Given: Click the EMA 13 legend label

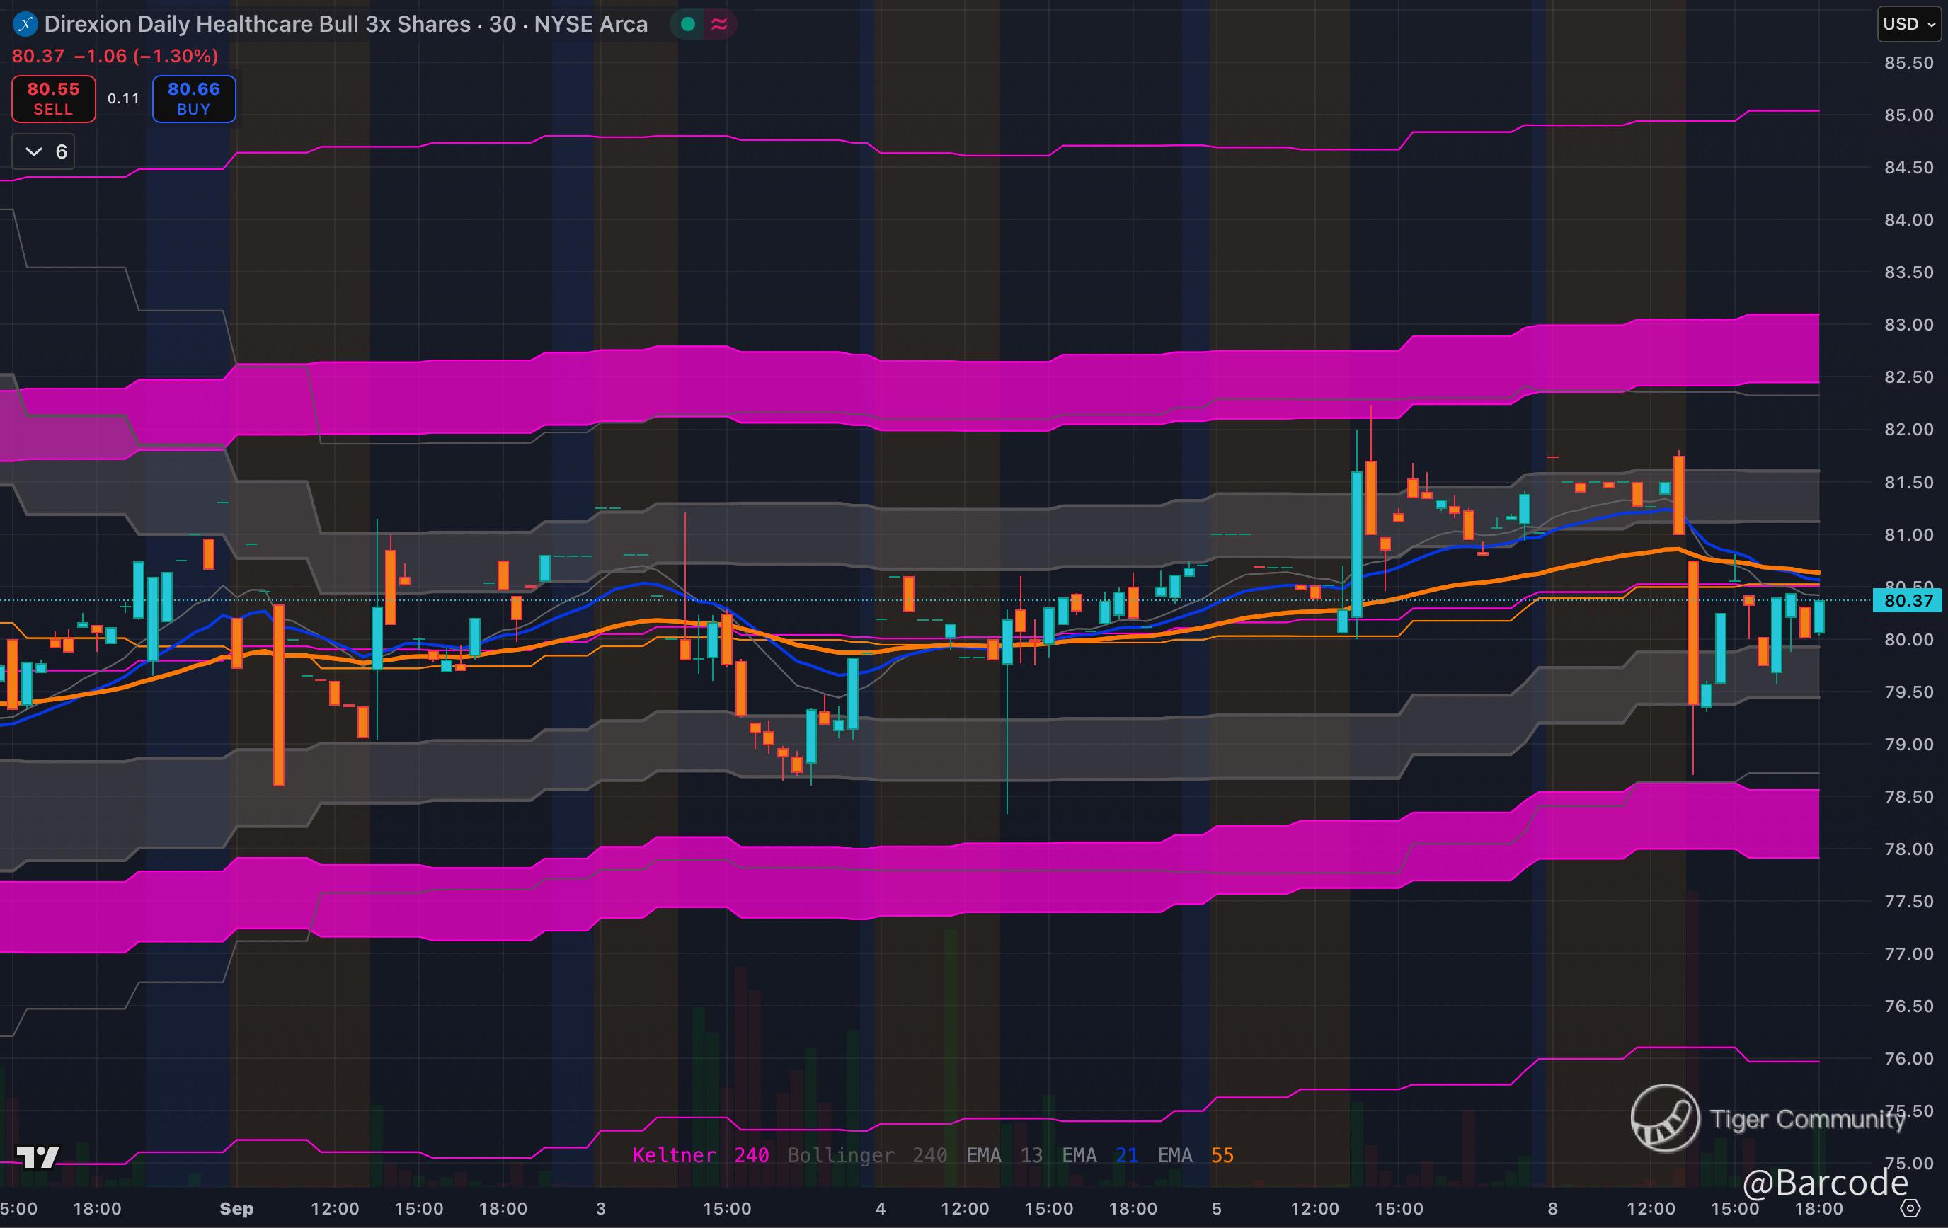Looking at the screenshot, I should (1004, 1155).
